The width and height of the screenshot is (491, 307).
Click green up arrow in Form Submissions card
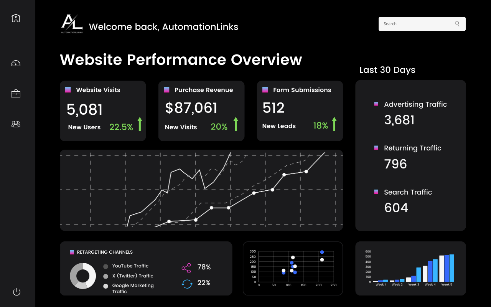334,124
